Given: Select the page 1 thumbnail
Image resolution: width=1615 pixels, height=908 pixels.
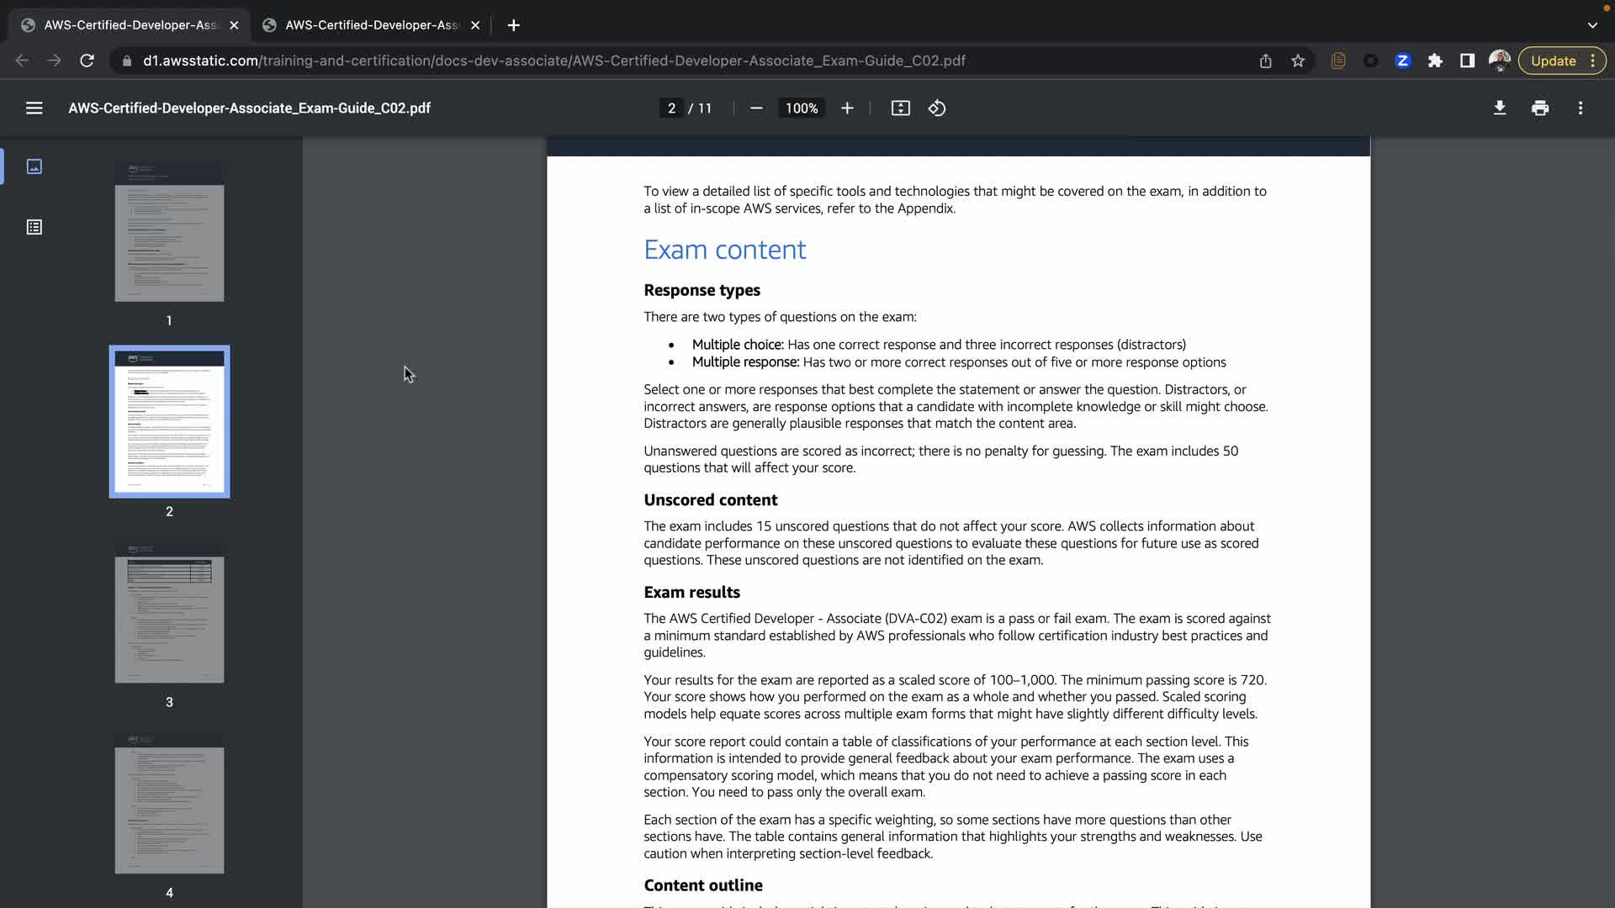Looking at the screenshot, I should [x=169, y=232].
